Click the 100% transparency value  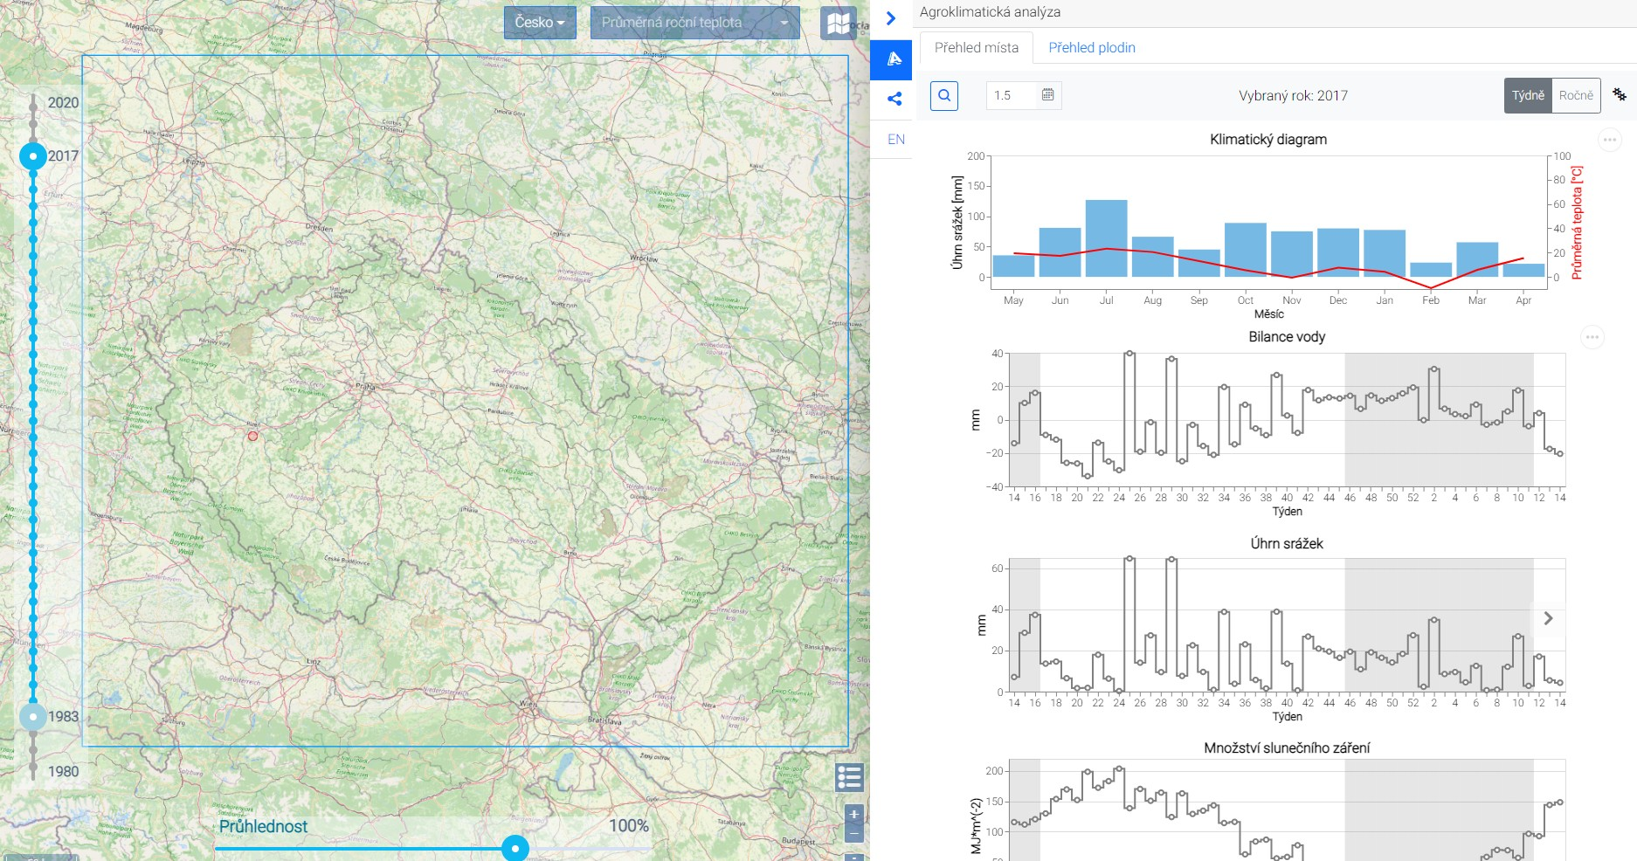(629, 825)
